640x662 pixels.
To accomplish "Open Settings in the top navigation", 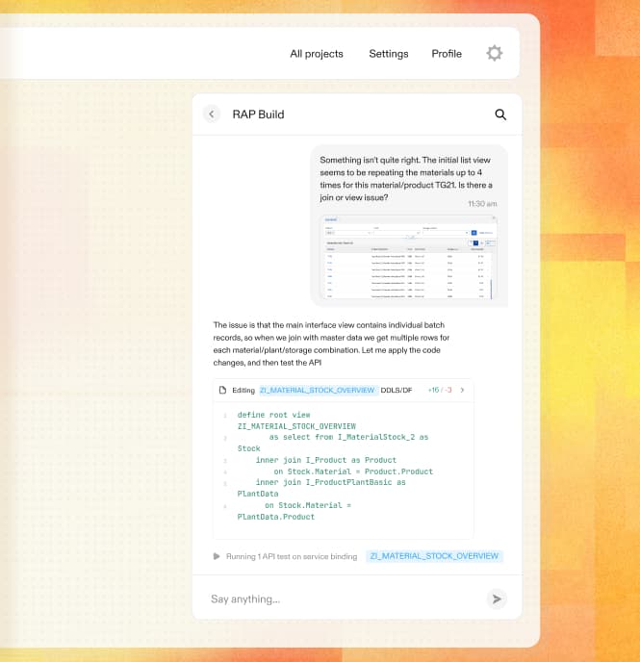I will click(x=389, y=54).
